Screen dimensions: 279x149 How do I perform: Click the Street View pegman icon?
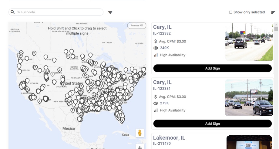tap(139, 133)
